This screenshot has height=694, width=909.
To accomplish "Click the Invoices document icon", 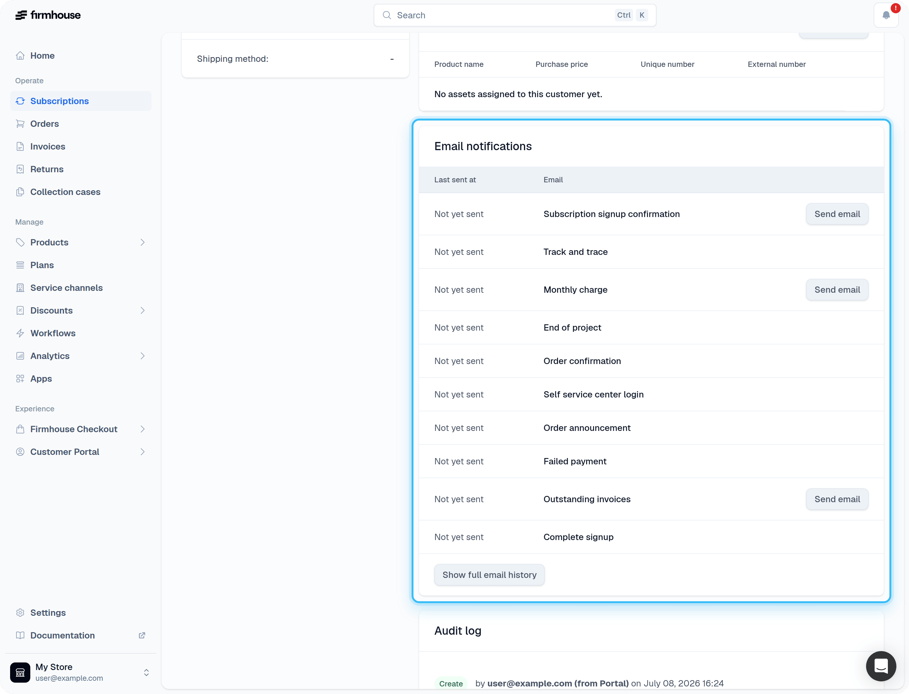I will [x=20, y=146].
